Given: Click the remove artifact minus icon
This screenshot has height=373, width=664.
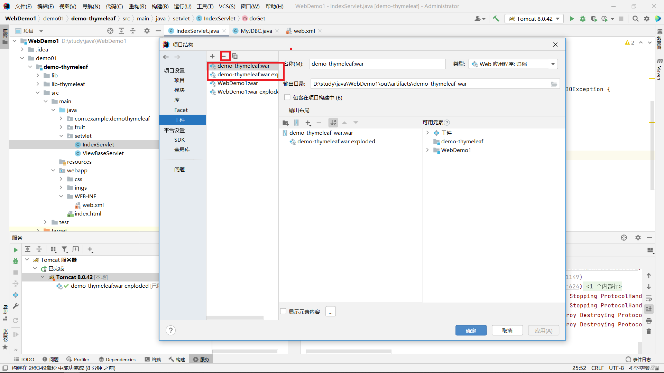Looking at the screenshot, I should [225, 56].
